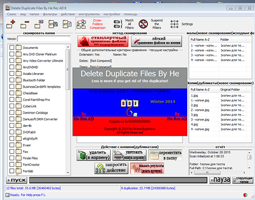
Task: Click the пуск start button
Action: coord(17,180)
